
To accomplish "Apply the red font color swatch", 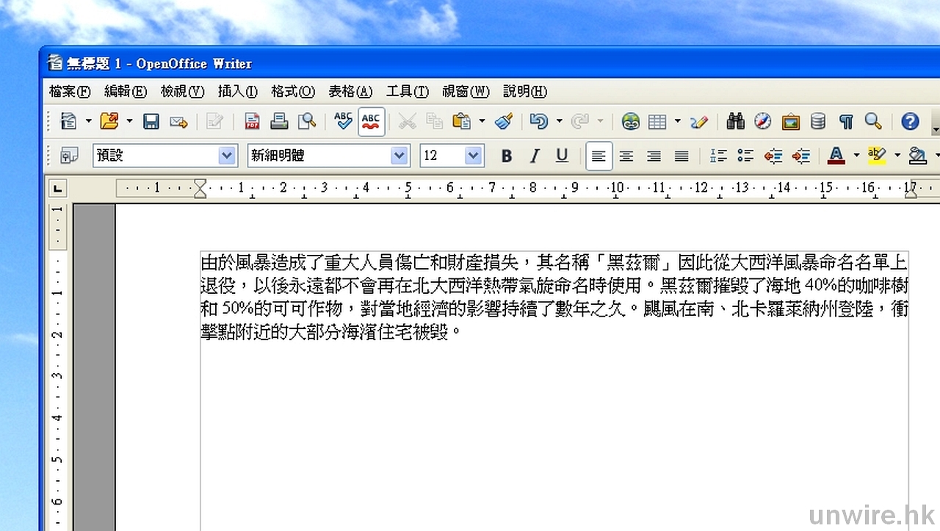I will point(836,156).
